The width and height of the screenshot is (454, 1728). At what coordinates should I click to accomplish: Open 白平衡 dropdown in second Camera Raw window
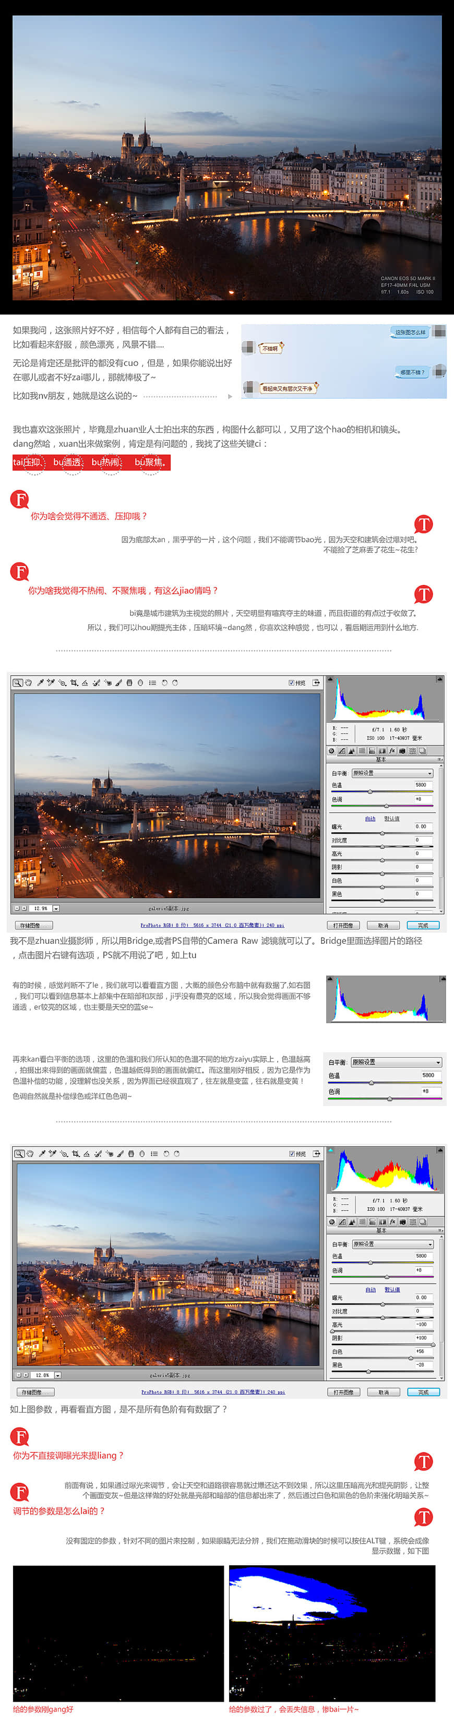392,1245
